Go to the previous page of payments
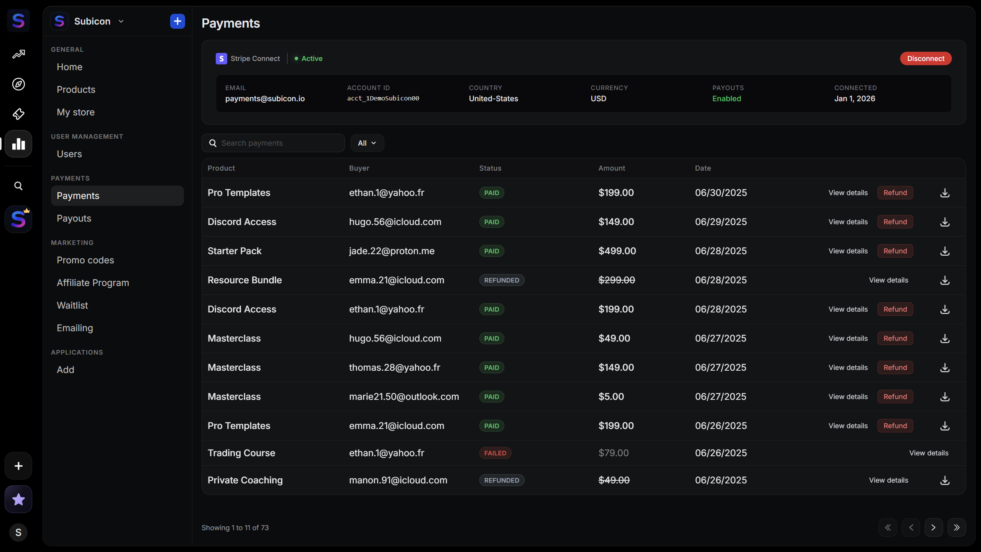981x552 pixels. click(911, 527)
